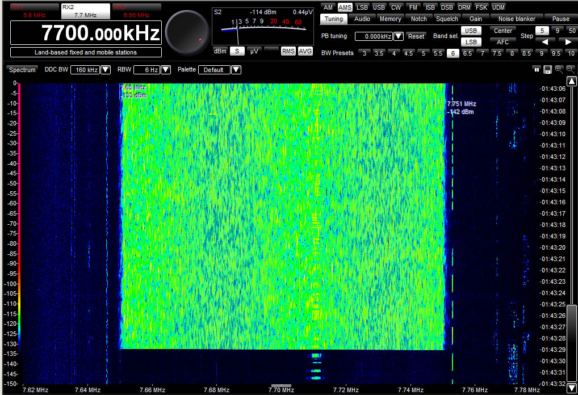Select AM demodulation mode
This screenshot has height=395, width=578.
click(328, 7)
